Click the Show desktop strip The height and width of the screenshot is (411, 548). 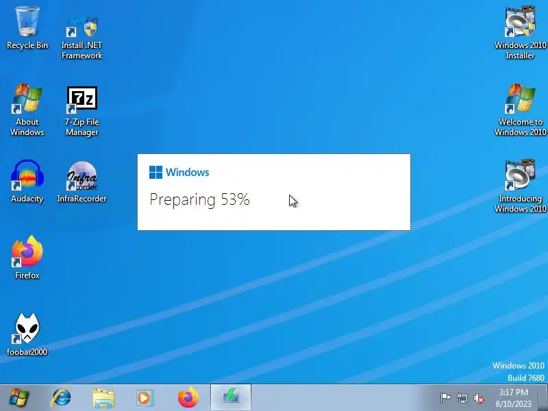click(543, 398)
